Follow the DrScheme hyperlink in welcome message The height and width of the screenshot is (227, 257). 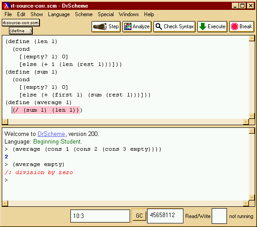(51, 134)
